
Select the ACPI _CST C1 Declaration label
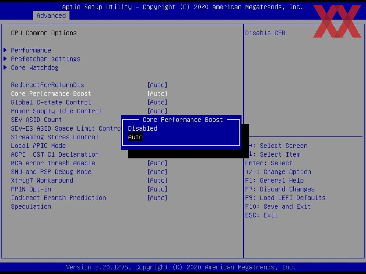(x=55, y=154)
